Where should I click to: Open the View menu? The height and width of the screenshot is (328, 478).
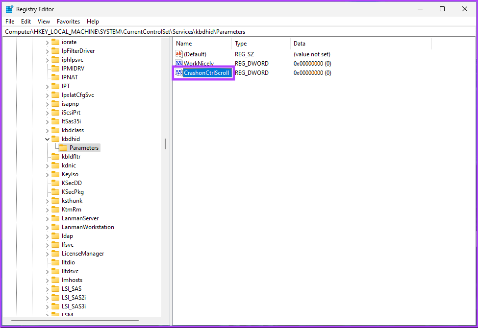[44, 22]
